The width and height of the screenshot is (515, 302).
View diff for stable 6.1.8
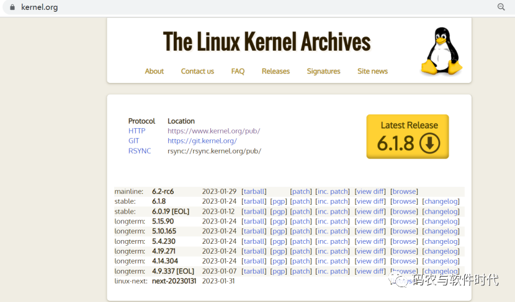pos(370,201)
